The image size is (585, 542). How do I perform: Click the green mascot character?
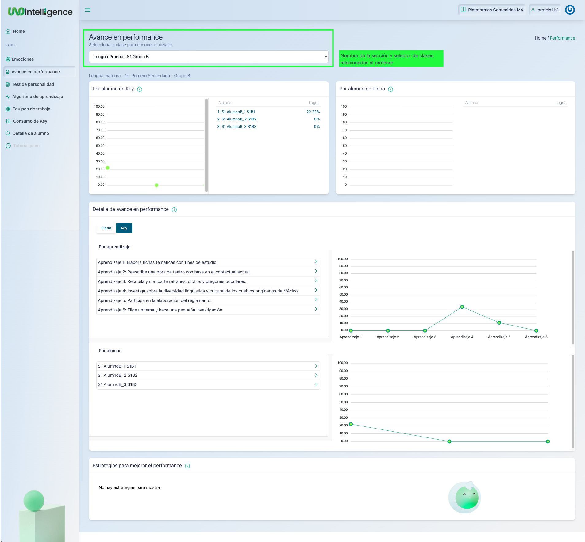click(465, 497)
